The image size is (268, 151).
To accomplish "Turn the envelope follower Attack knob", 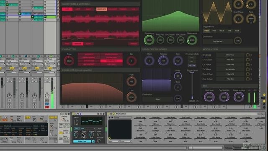I will click(149, 60).
